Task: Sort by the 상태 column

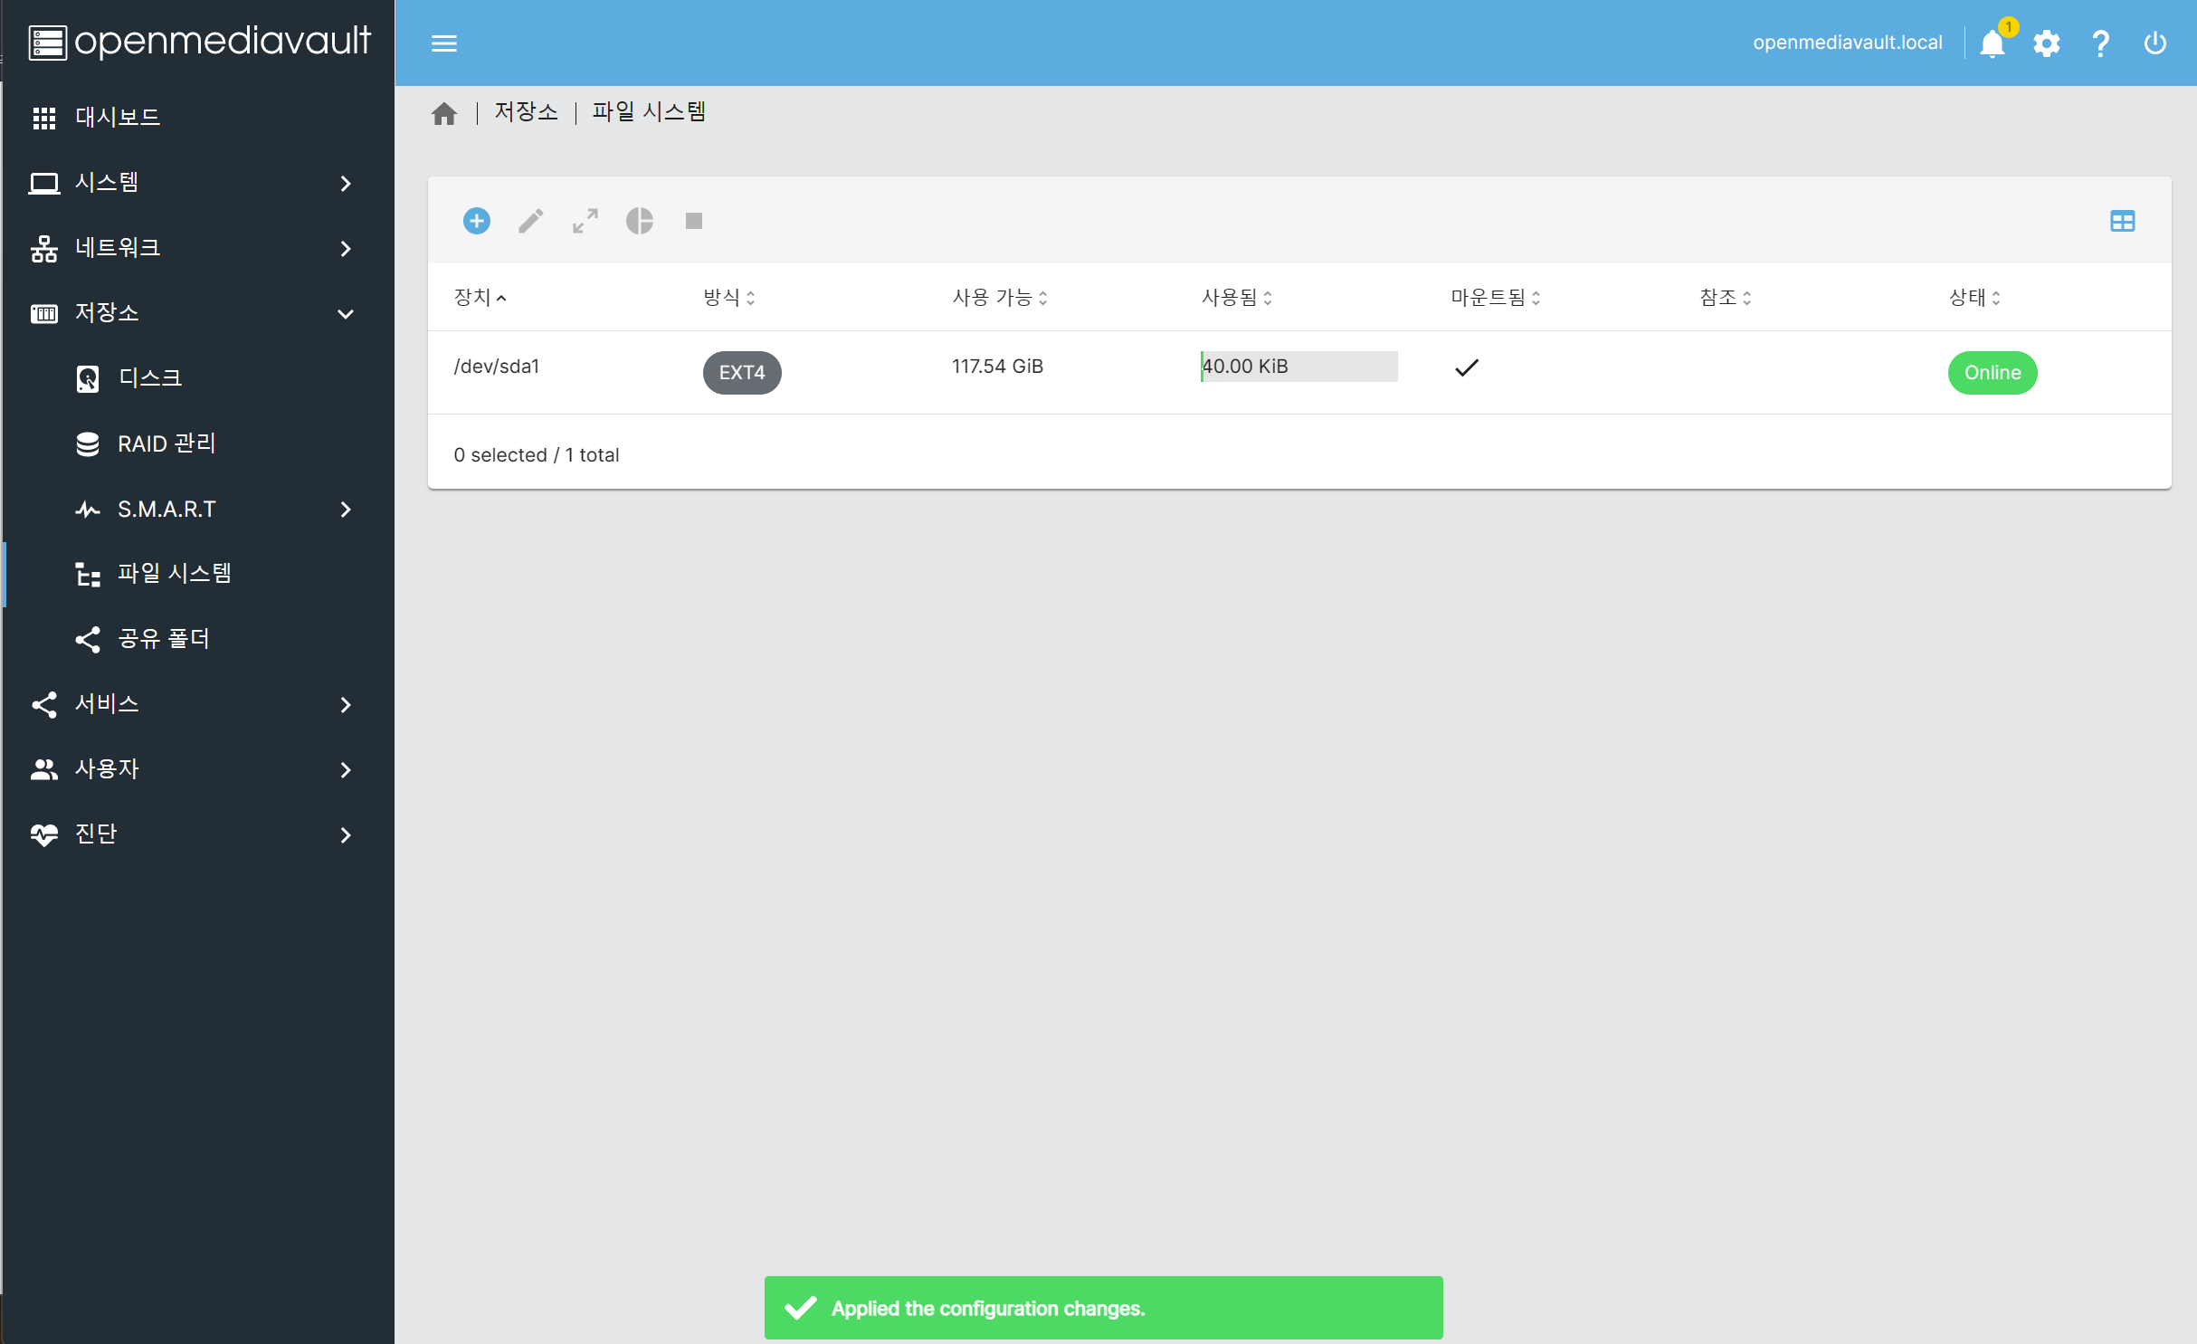Action: click(1974, 297)
